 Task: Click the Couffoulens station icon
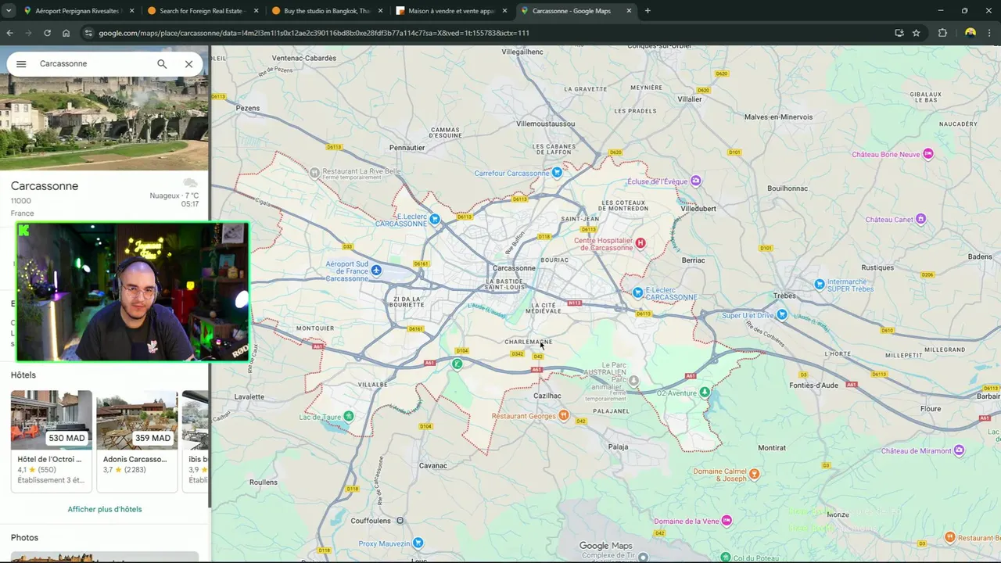point(400,521)
